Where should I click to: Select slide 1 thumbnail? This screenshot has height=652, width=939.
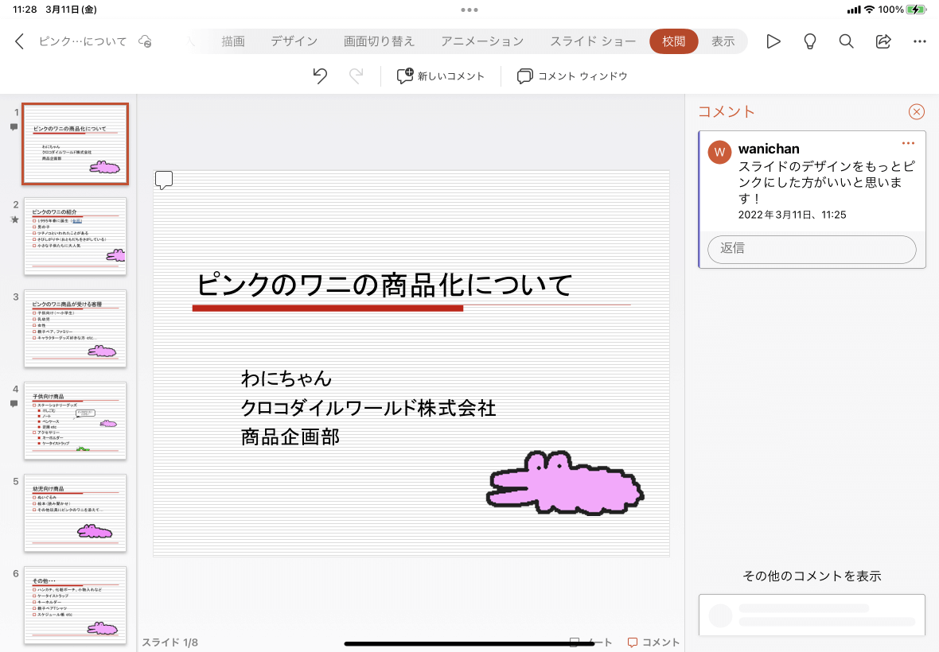pos(76,144)
